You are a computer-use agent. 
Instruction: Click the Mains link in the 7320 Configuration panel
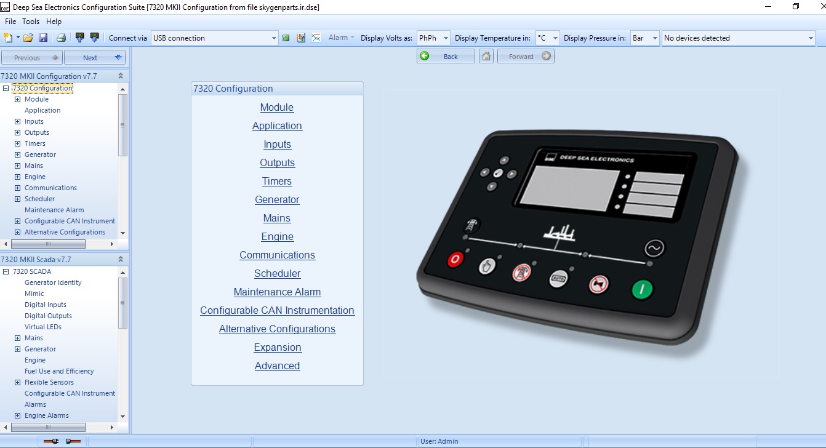coord(277,218)
